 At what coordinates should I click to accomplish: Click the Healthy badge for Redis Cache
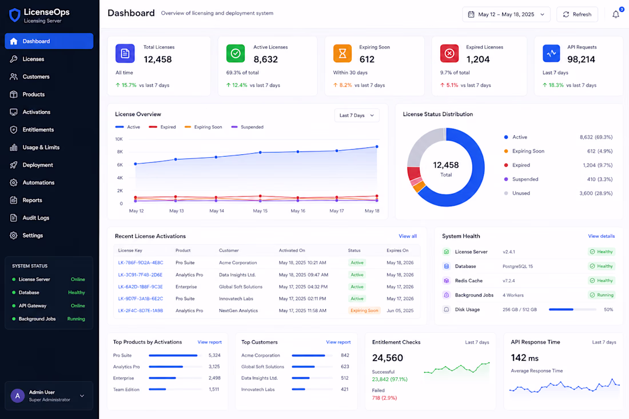pos(602,281)
